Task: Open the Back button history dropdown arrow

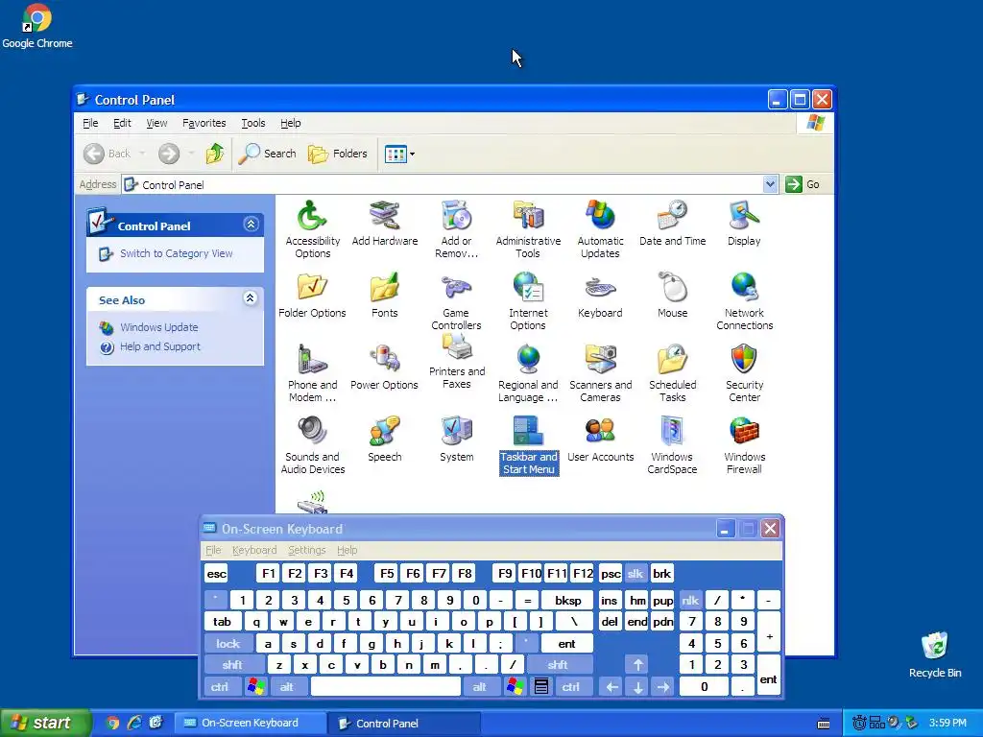Action: (x=142, y=154)
